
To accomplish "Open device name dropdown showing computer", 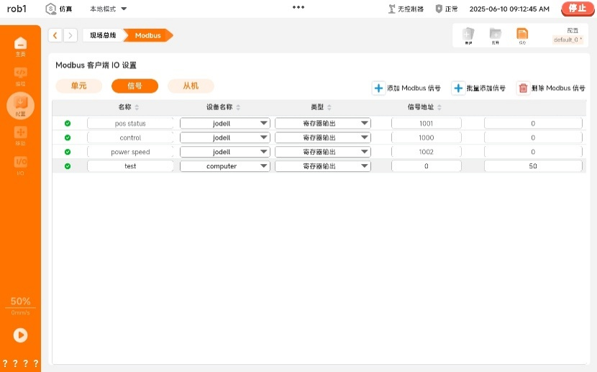I will tap(224, 166).
